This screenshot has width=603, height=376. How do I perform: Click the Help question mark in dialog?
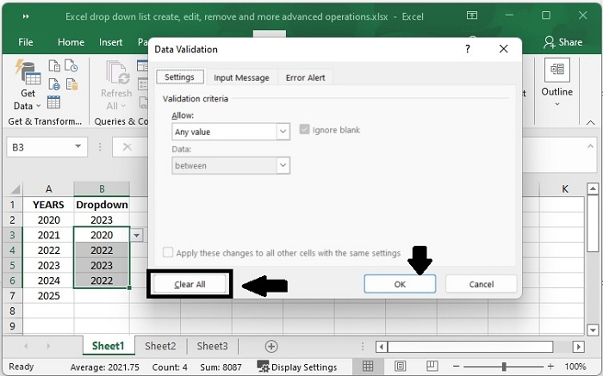467,49
